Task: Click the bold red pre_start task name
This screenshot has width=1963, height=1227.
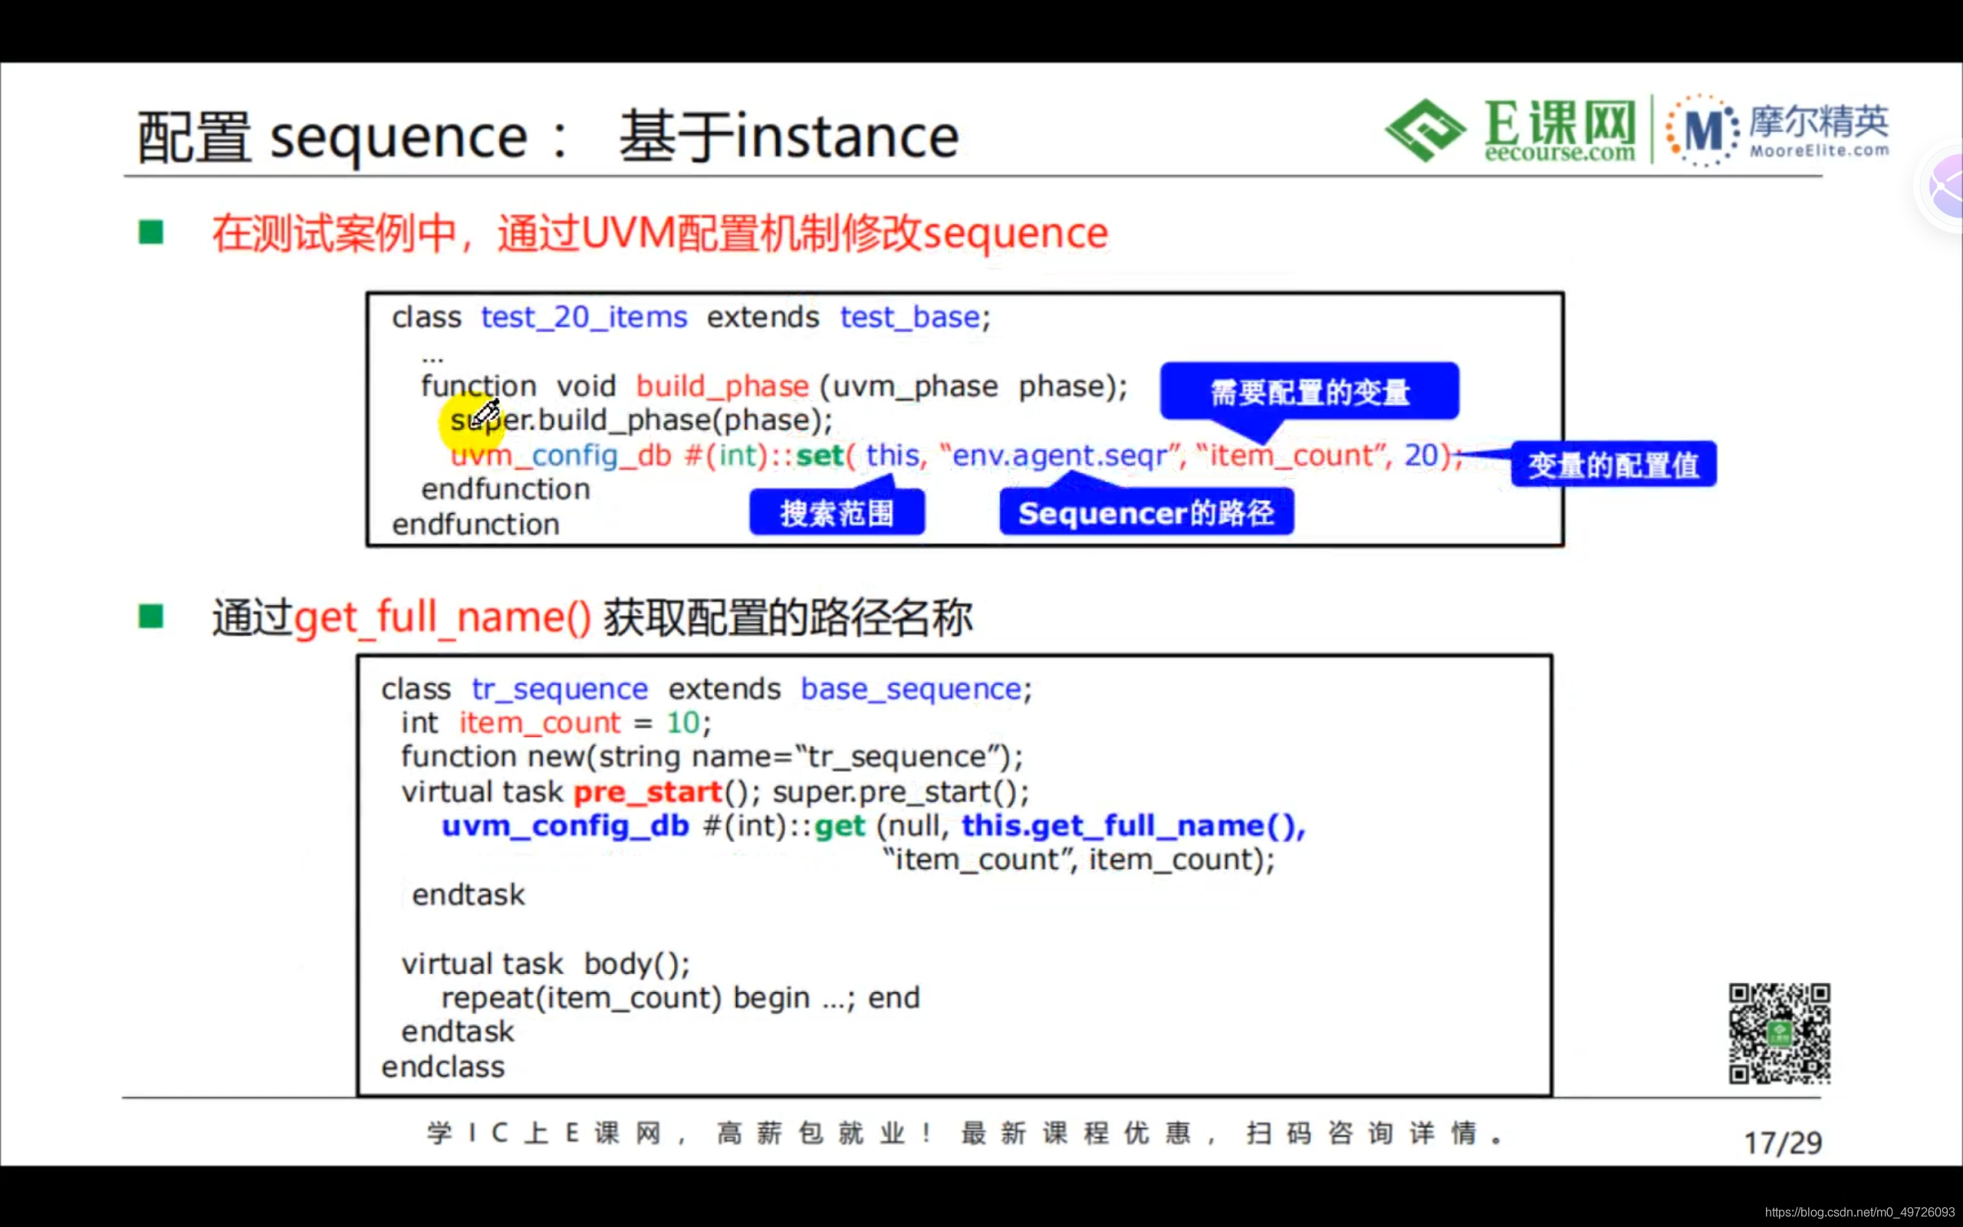Action: (x=647, y=792)
